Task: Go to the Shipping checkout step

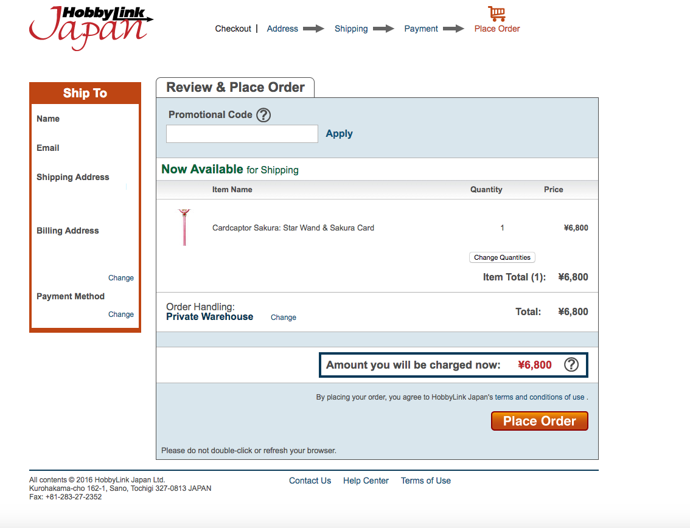Action: 351,29
